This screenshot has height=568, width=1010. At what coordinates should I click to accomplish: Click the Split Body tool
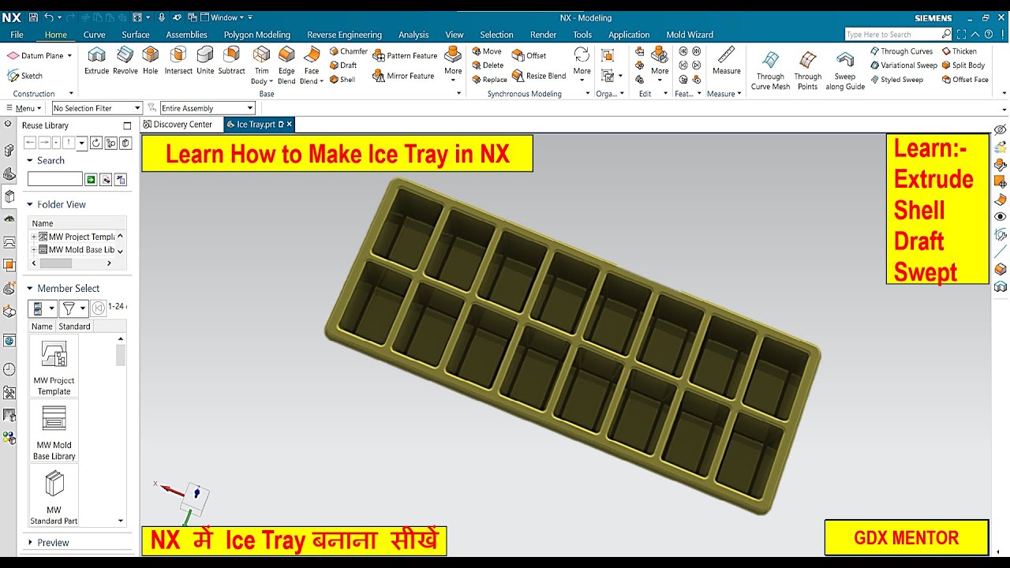tap(963, 65)
